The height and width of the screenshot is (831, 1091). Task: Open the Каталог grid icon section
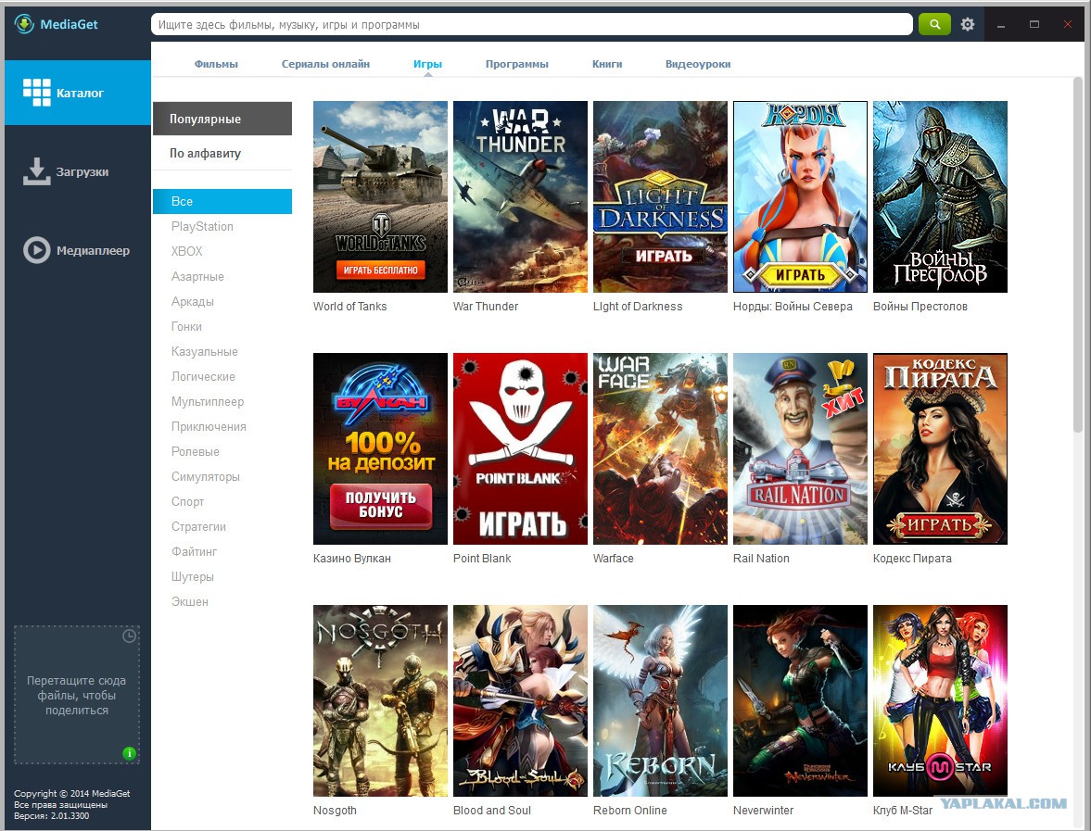pyautogui.click(x=78, y=93)
